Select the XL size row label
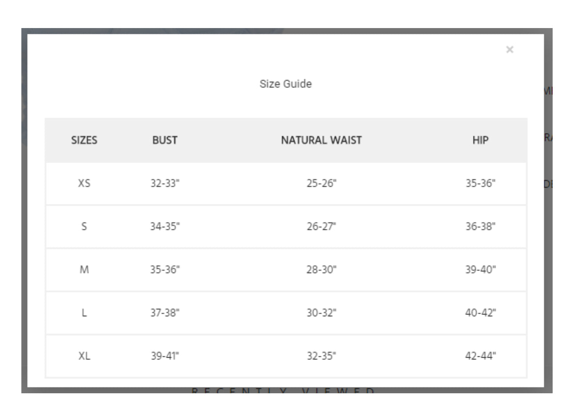The width and height of the screenshot is (574, 420). (84, 356)
